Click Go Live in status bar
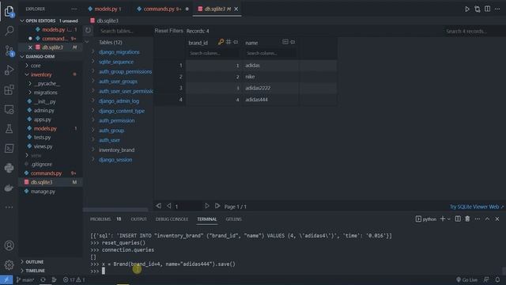Image resolution: width=506 pixels, height=285 pixels. [466, 279]
